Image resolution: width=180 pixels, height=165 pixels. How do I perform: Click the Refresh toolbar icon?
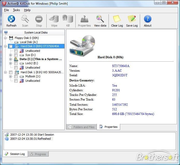point(11,19)
